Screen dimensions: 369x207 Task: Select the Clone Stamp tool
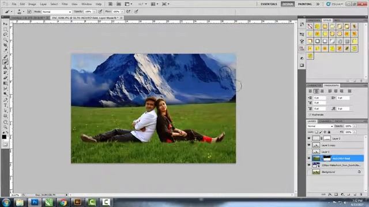coord(5,67)
